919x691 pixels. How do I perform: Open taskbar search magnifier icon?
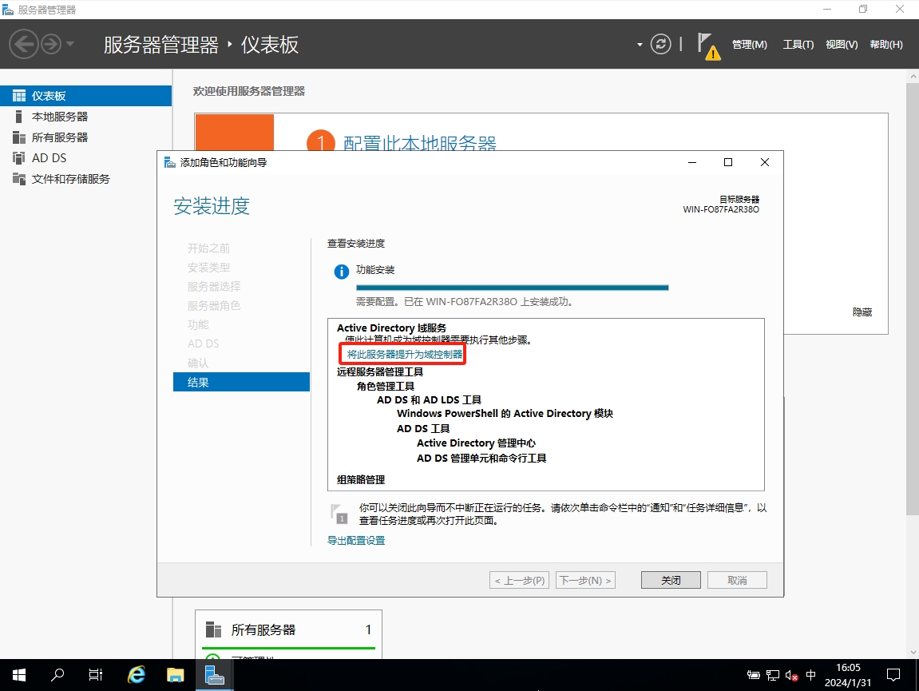pyautogui.click(x=57, y=675)
